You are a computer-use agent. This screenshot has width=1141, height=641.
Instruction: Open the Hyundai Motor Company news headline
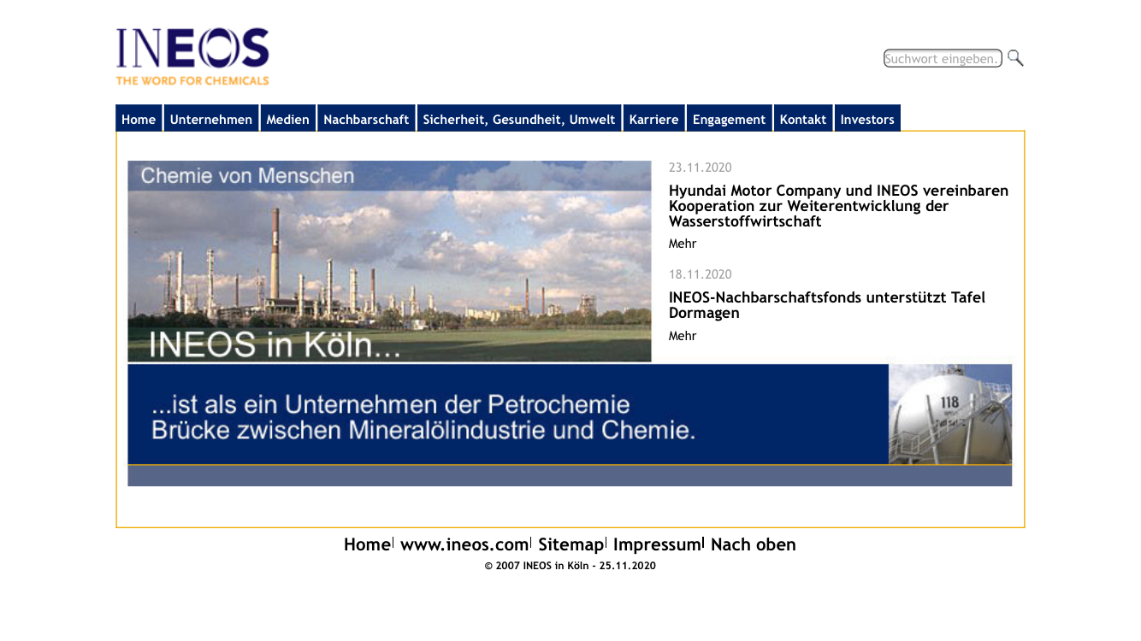[838, 206]
